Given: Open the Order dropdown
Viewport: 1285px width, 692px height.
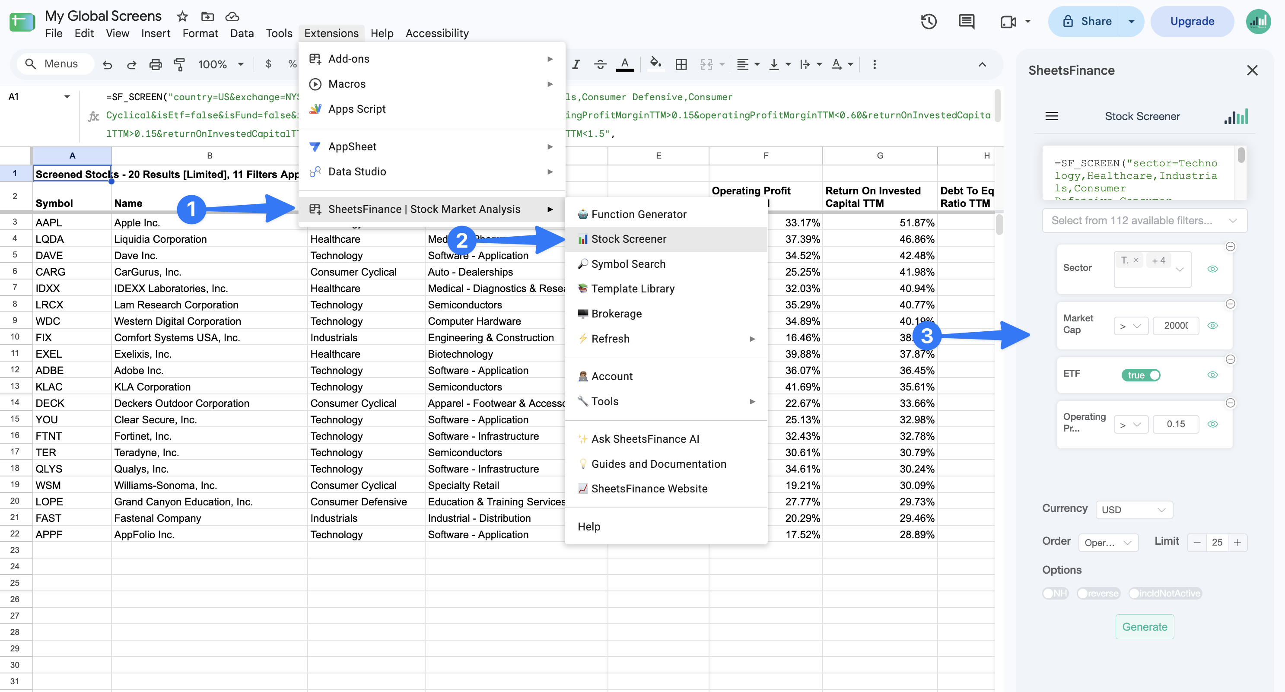Looking at the screenshot, I should [x=1108, y=543].
